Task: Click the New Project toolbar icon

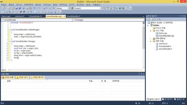Action: pos(4,8)
